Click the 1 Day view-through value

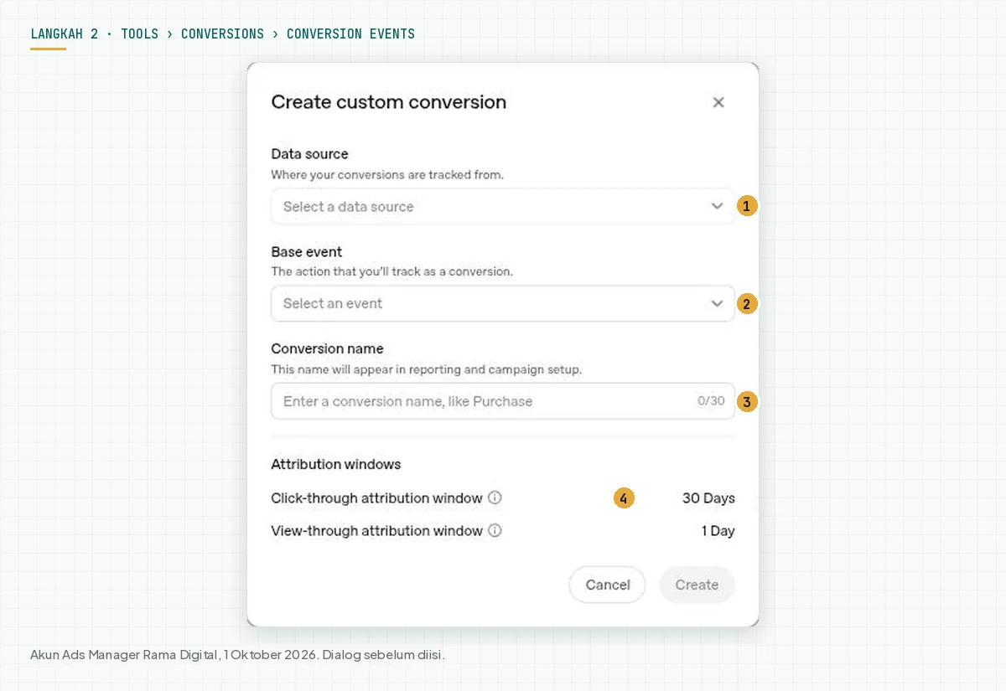pos(718,531)
